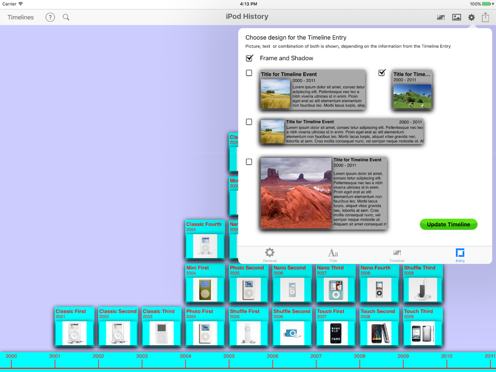
Task: Uncheck the compact title-and-picture design checkbox
Action: click(x=382, y=73)
